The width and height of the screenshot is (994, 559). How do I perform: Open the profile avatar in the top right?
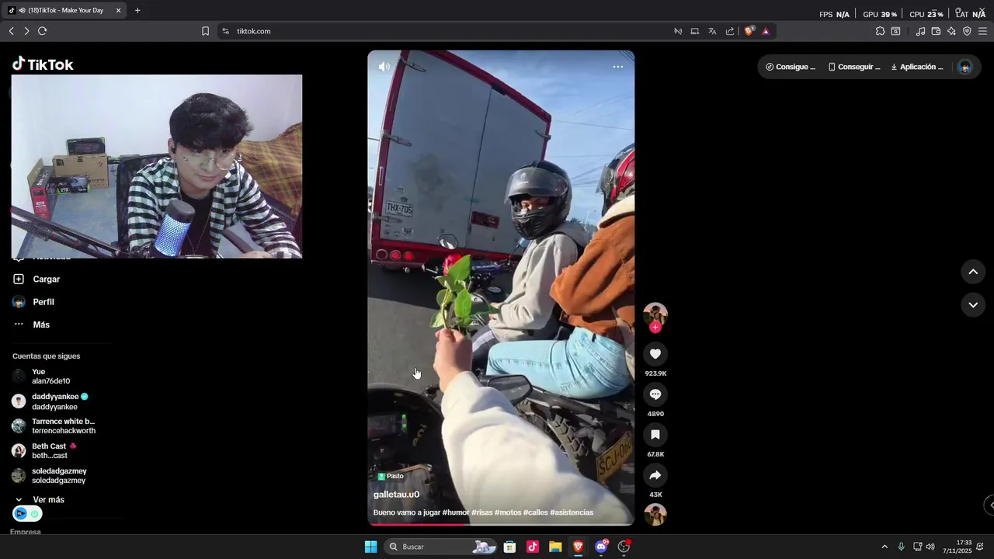pos(965,67)
